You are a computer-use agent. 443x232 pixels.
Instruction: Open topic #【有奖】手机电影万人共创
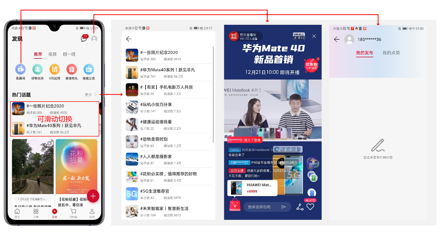tap(168, 90)
